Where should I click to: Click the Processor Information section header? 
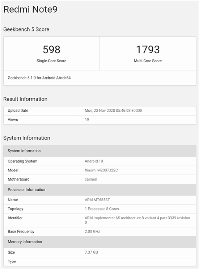tap(99, 190)
